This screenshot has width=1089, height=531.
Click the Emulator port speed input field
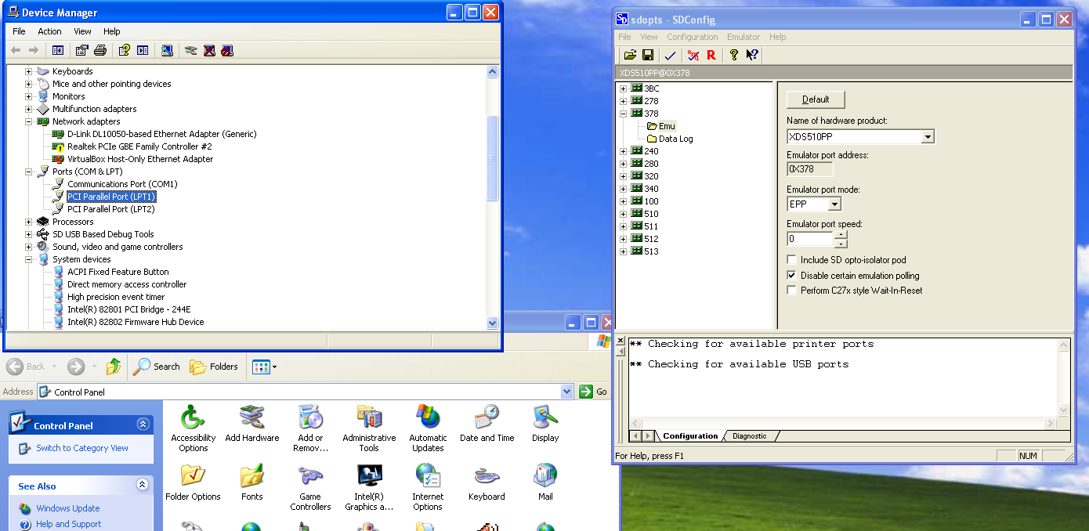(810, 239)
